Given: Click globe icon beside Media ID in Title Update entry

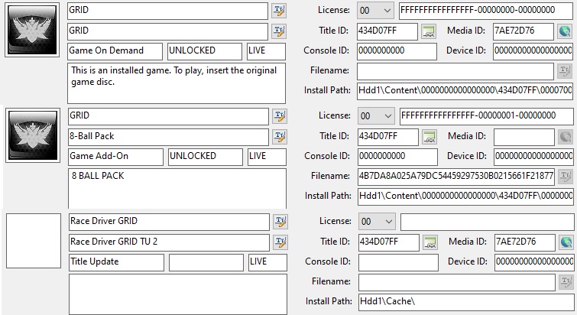Looking at the screenshot, I should click(566, 243).
